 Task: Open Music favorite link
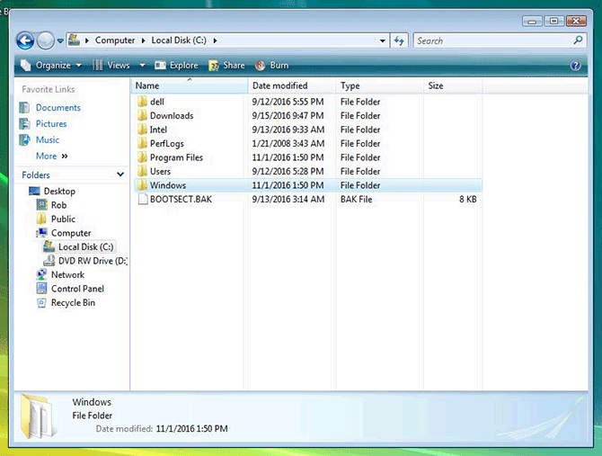point(48,139)
